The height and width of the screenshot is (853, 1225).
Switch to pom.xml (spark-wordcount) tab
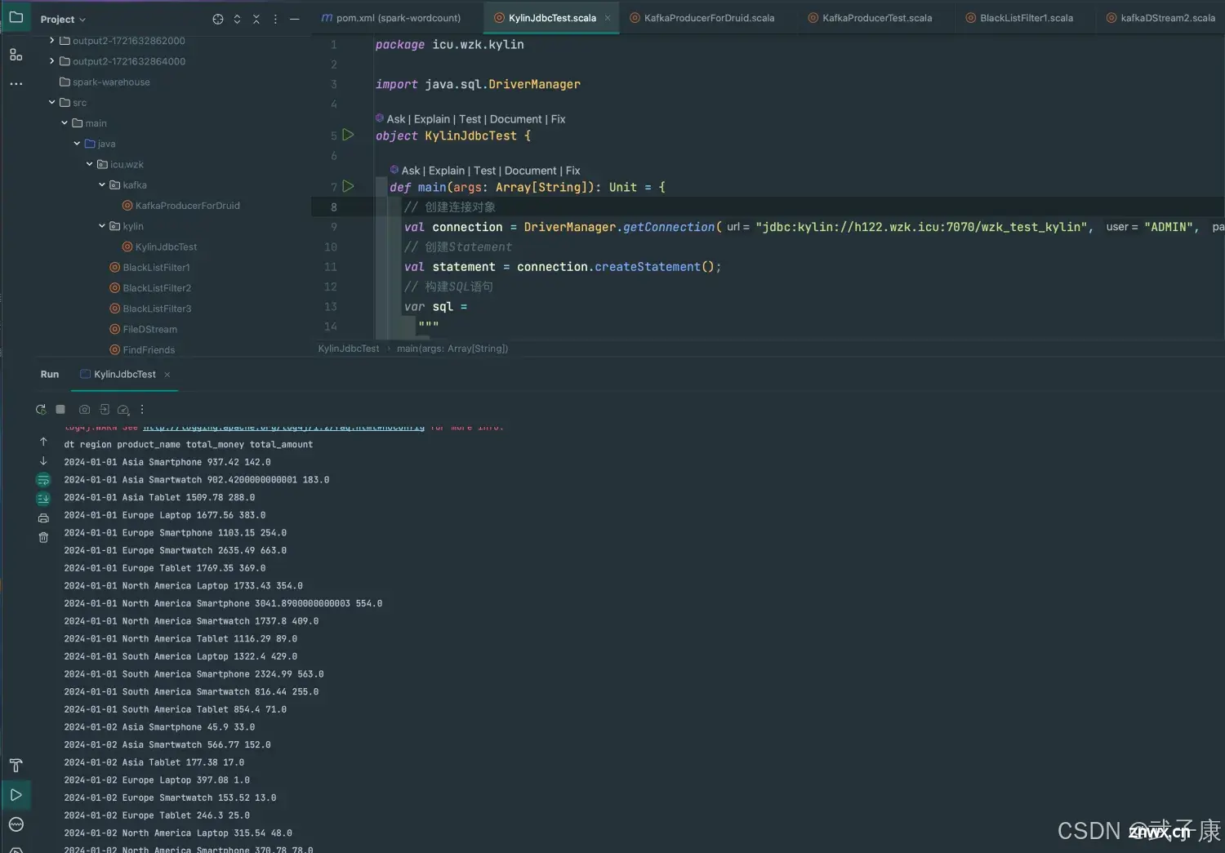391,18
